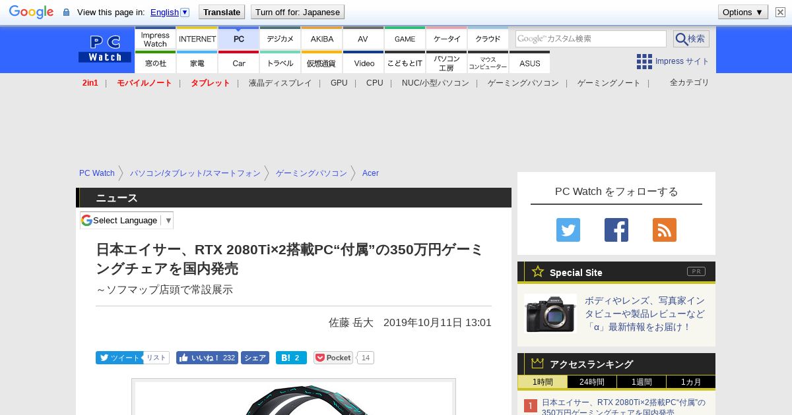792x415 pixels.
Task: Open INTERNET Watch tab
Action: pos(197,38)
